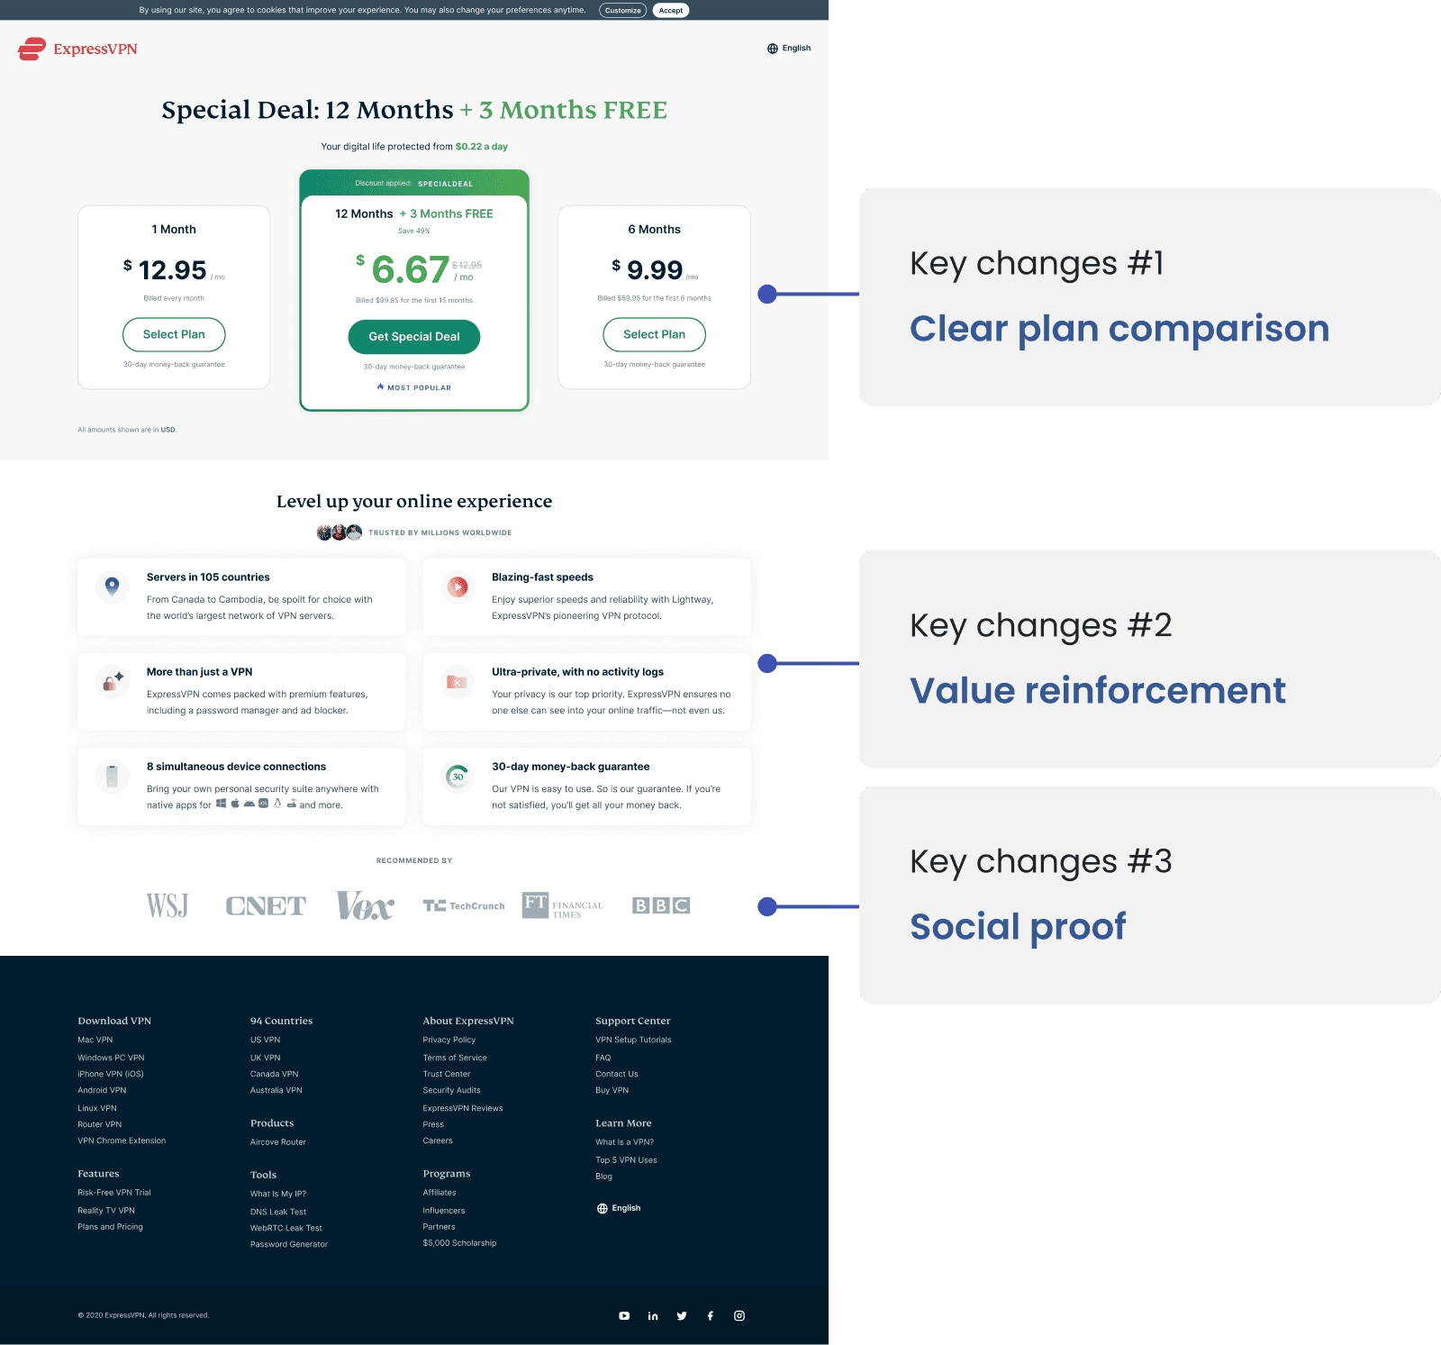Click the BBC logo

click(661, 905)
